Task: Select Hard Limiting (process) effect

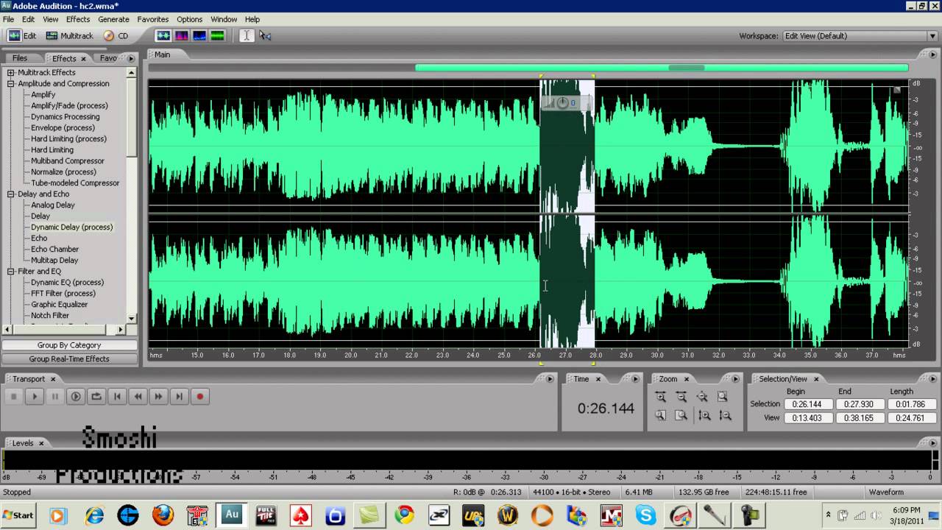Action: [68, 138]
